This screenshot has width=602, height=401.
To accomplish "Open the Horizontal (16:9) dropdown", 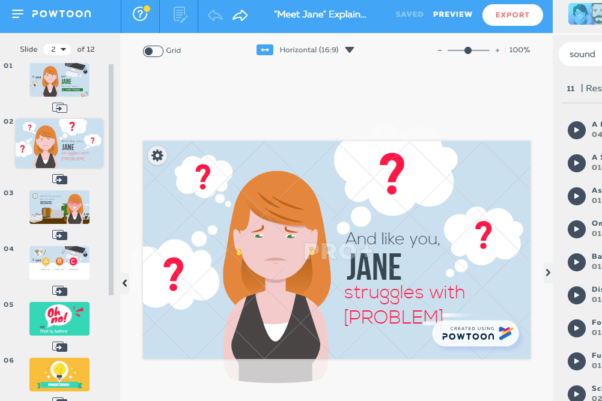I will [317, 50].
